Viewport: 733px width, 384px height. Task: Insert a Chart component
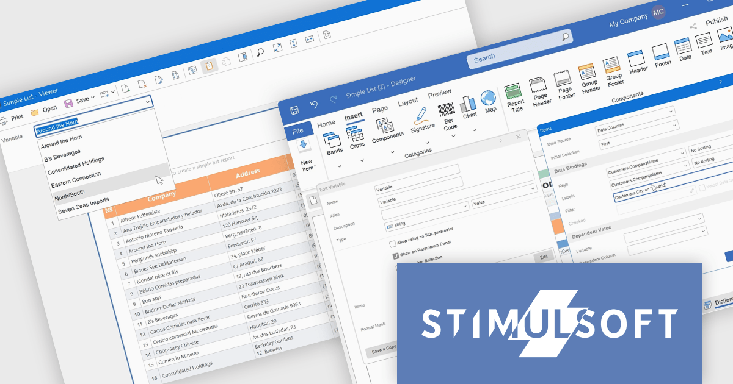469,108
